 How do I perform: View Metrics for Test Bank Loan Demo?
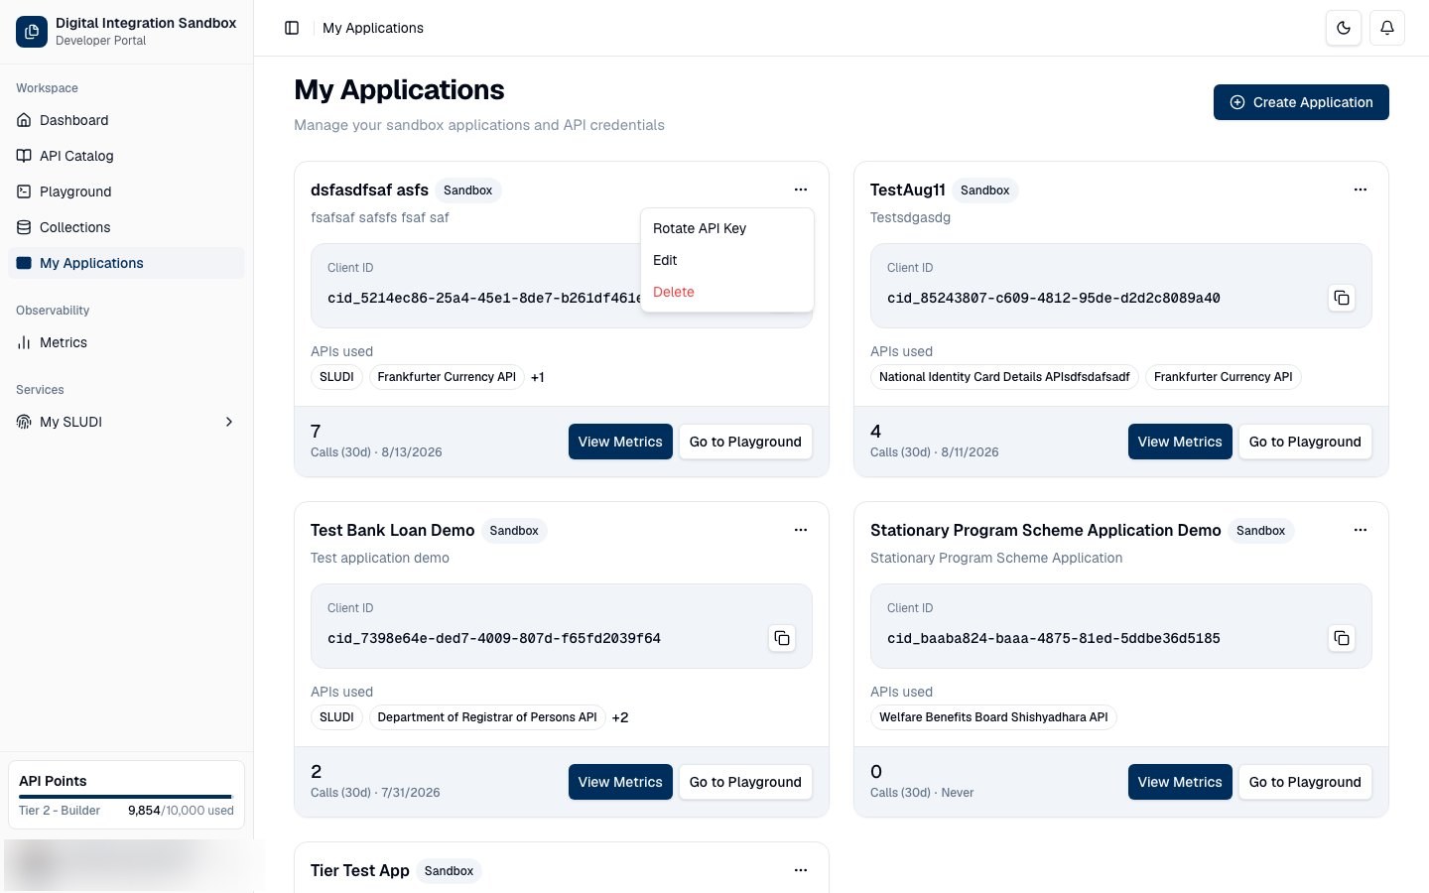620,782
